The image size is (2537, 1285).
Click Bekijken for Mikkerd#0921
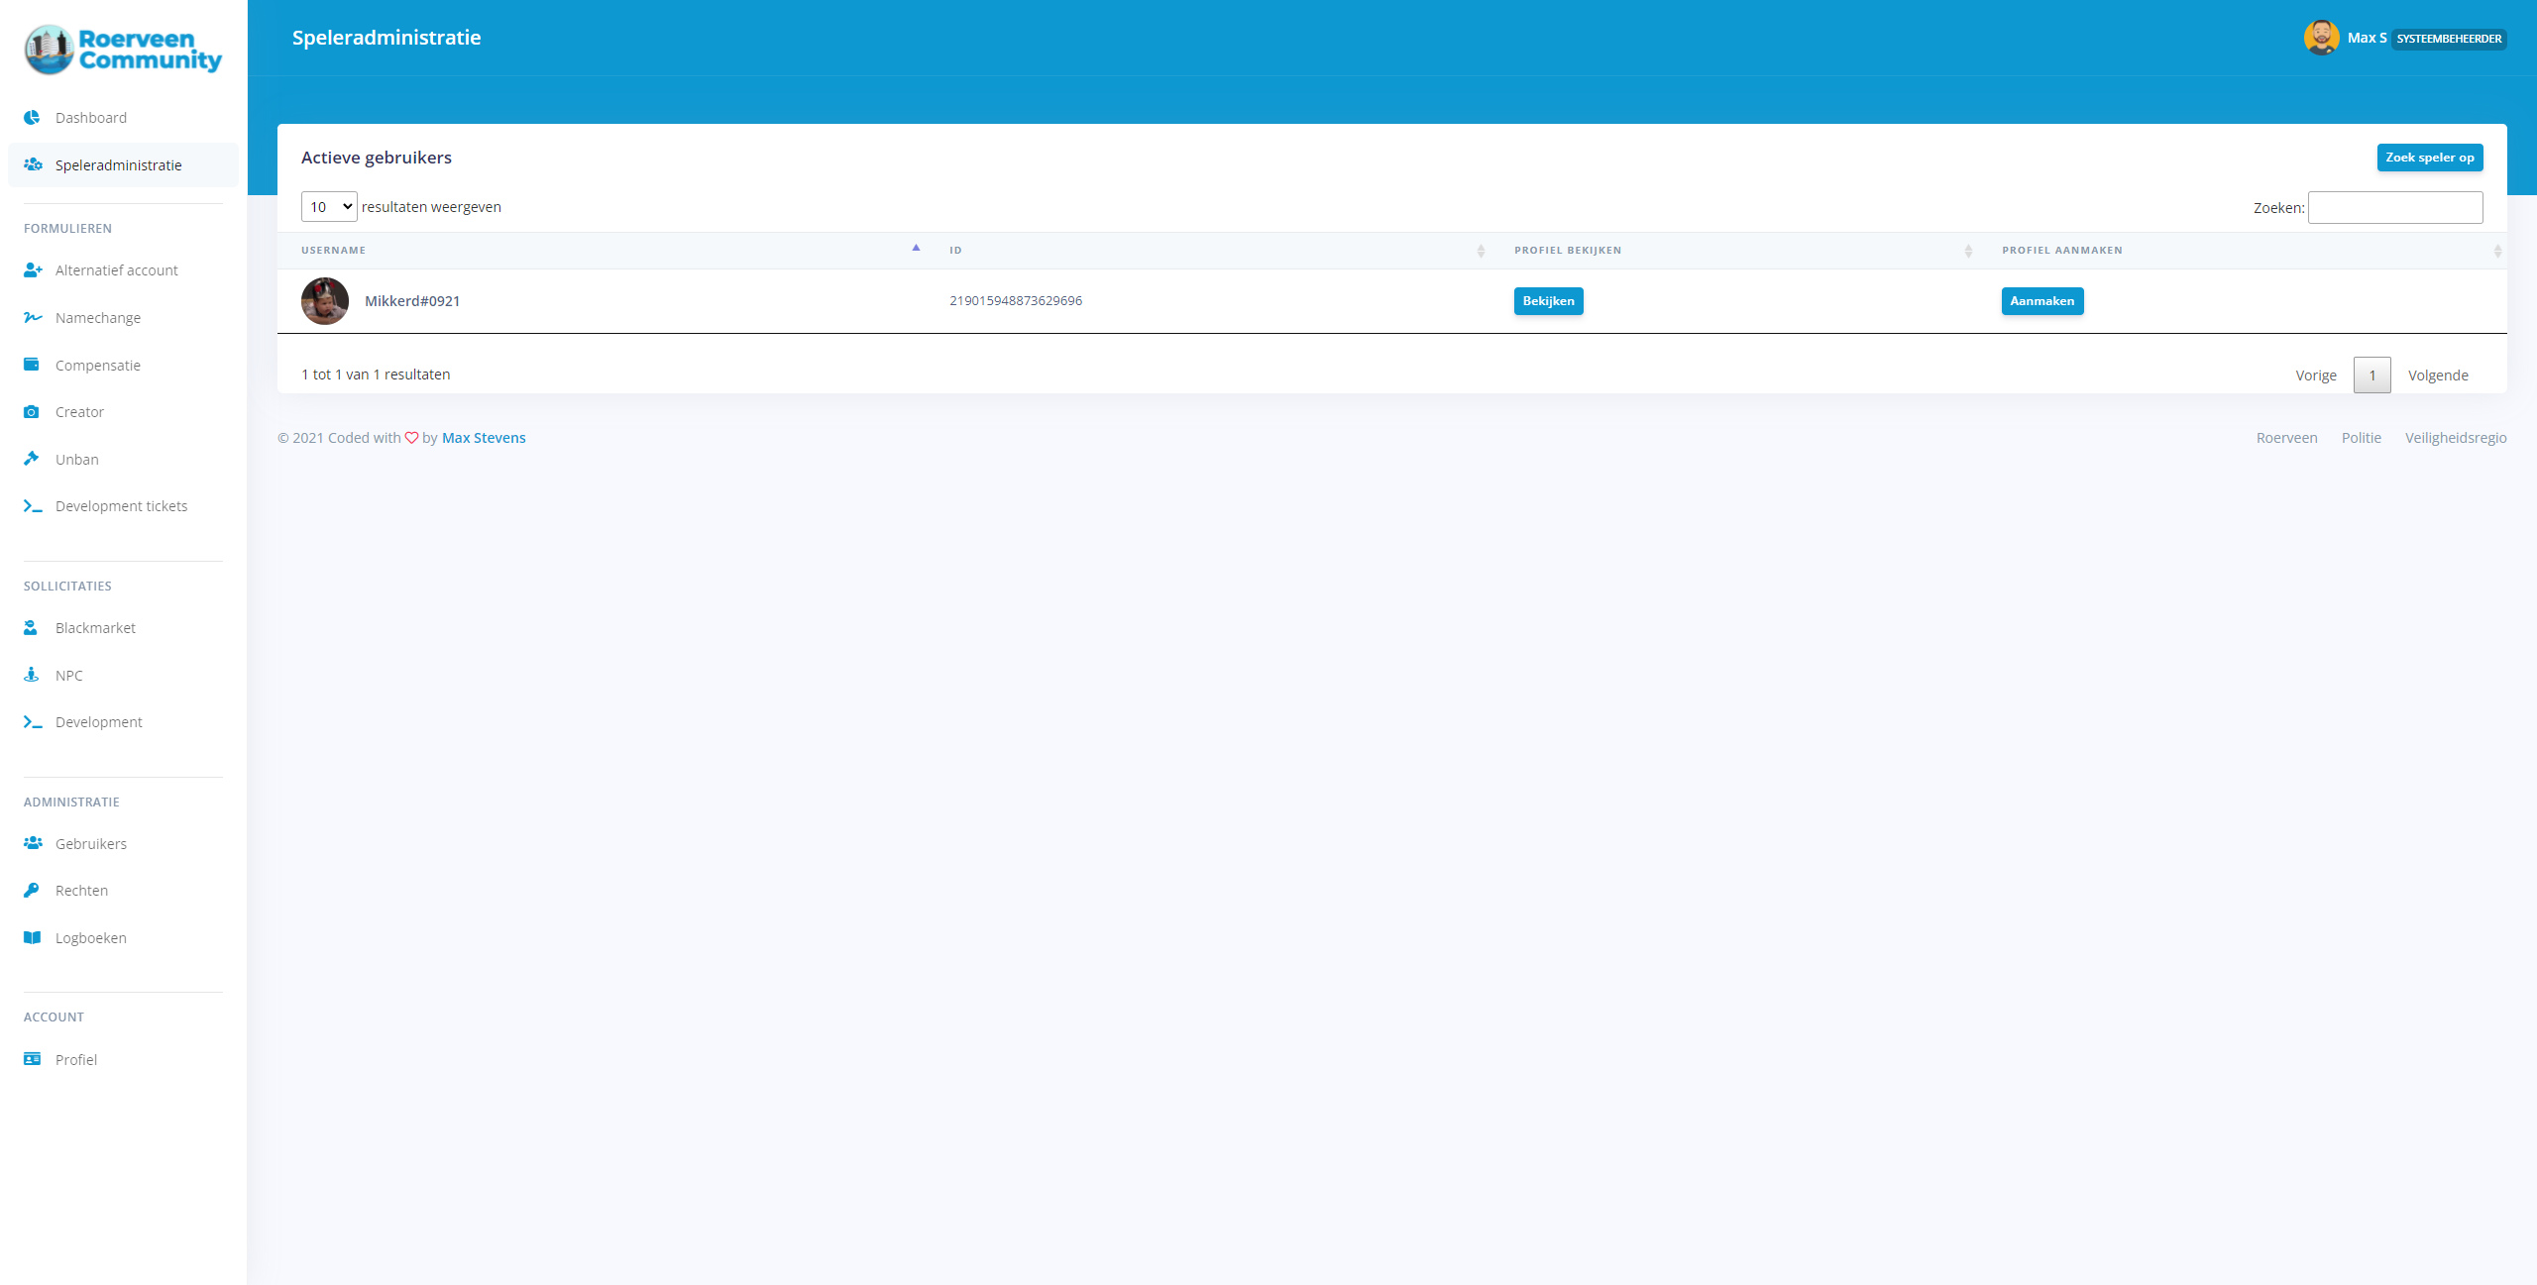tap(1548, 301)
